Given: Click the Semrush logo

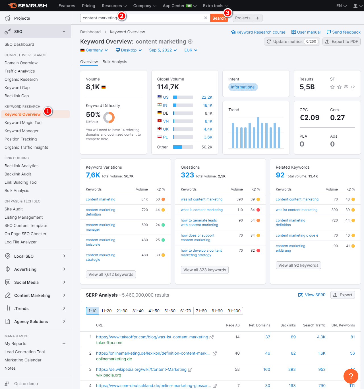Looking at the screenshot, I should tap(28, 6).
